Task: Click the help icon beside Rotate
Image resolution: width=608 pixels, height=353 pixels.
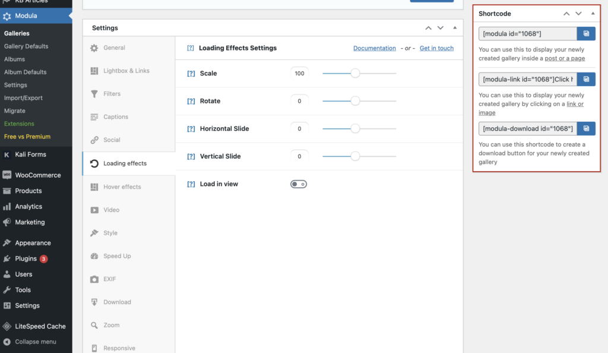Action: click(x=191, y=101)
